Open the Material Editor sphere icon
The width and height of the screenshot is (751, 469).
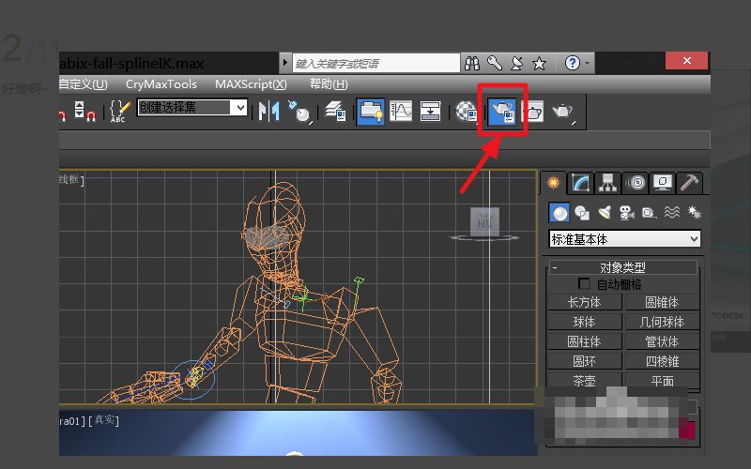point(467,112)
